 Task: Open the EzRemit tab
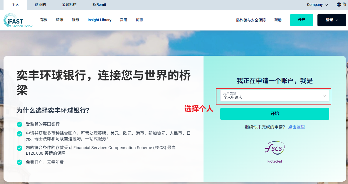[x=99, y=5]
